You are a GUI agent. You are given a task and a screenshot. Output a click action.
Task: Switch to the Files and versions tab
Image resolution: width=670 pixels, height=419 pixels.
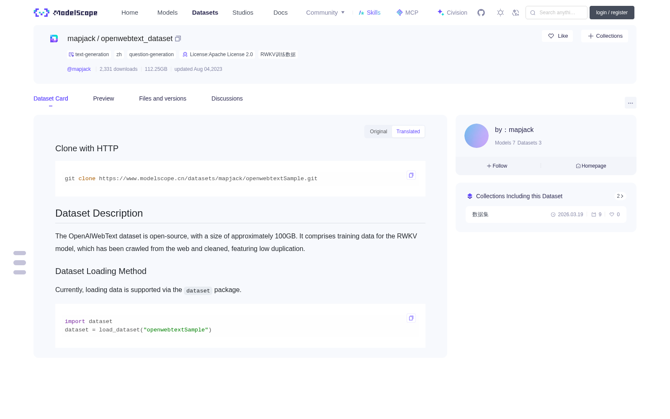[162, 98]
